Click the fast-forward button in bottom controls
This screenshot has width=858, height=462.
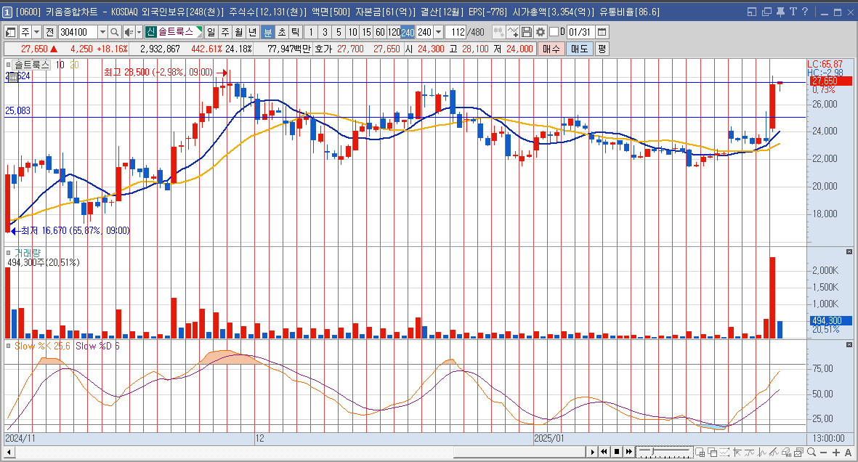click(629, 452)
